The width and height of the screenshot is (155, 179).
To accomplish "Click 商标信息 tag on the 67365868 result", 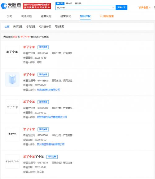I will click(x=43, y=129).
